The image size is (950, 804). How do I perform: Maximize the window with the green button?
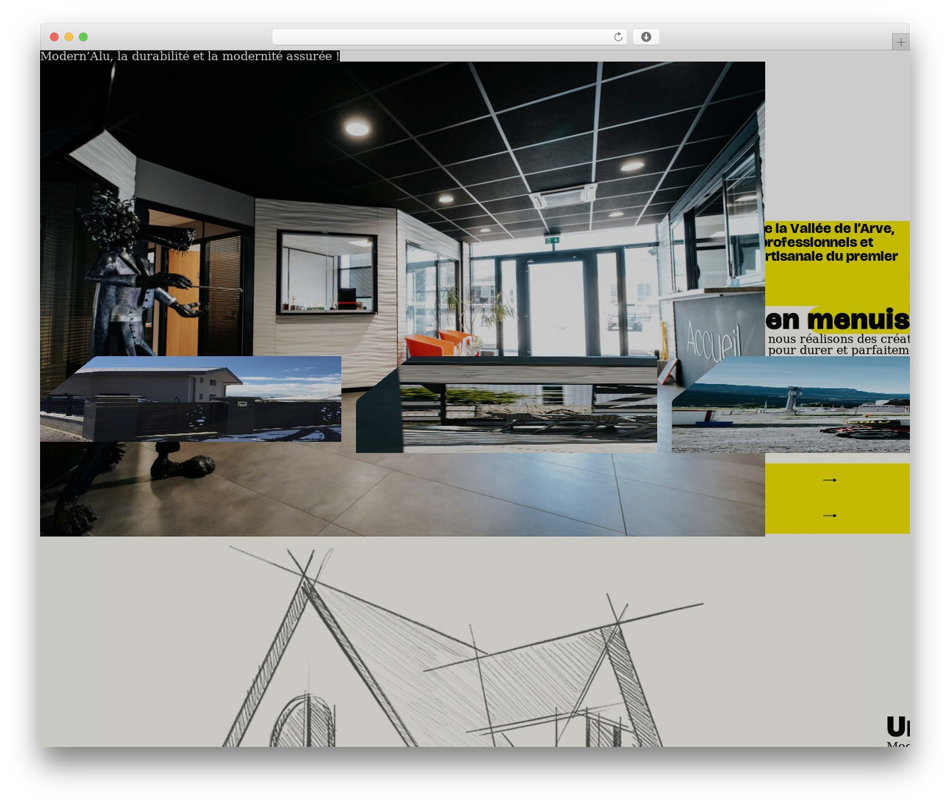pos(83,37)
